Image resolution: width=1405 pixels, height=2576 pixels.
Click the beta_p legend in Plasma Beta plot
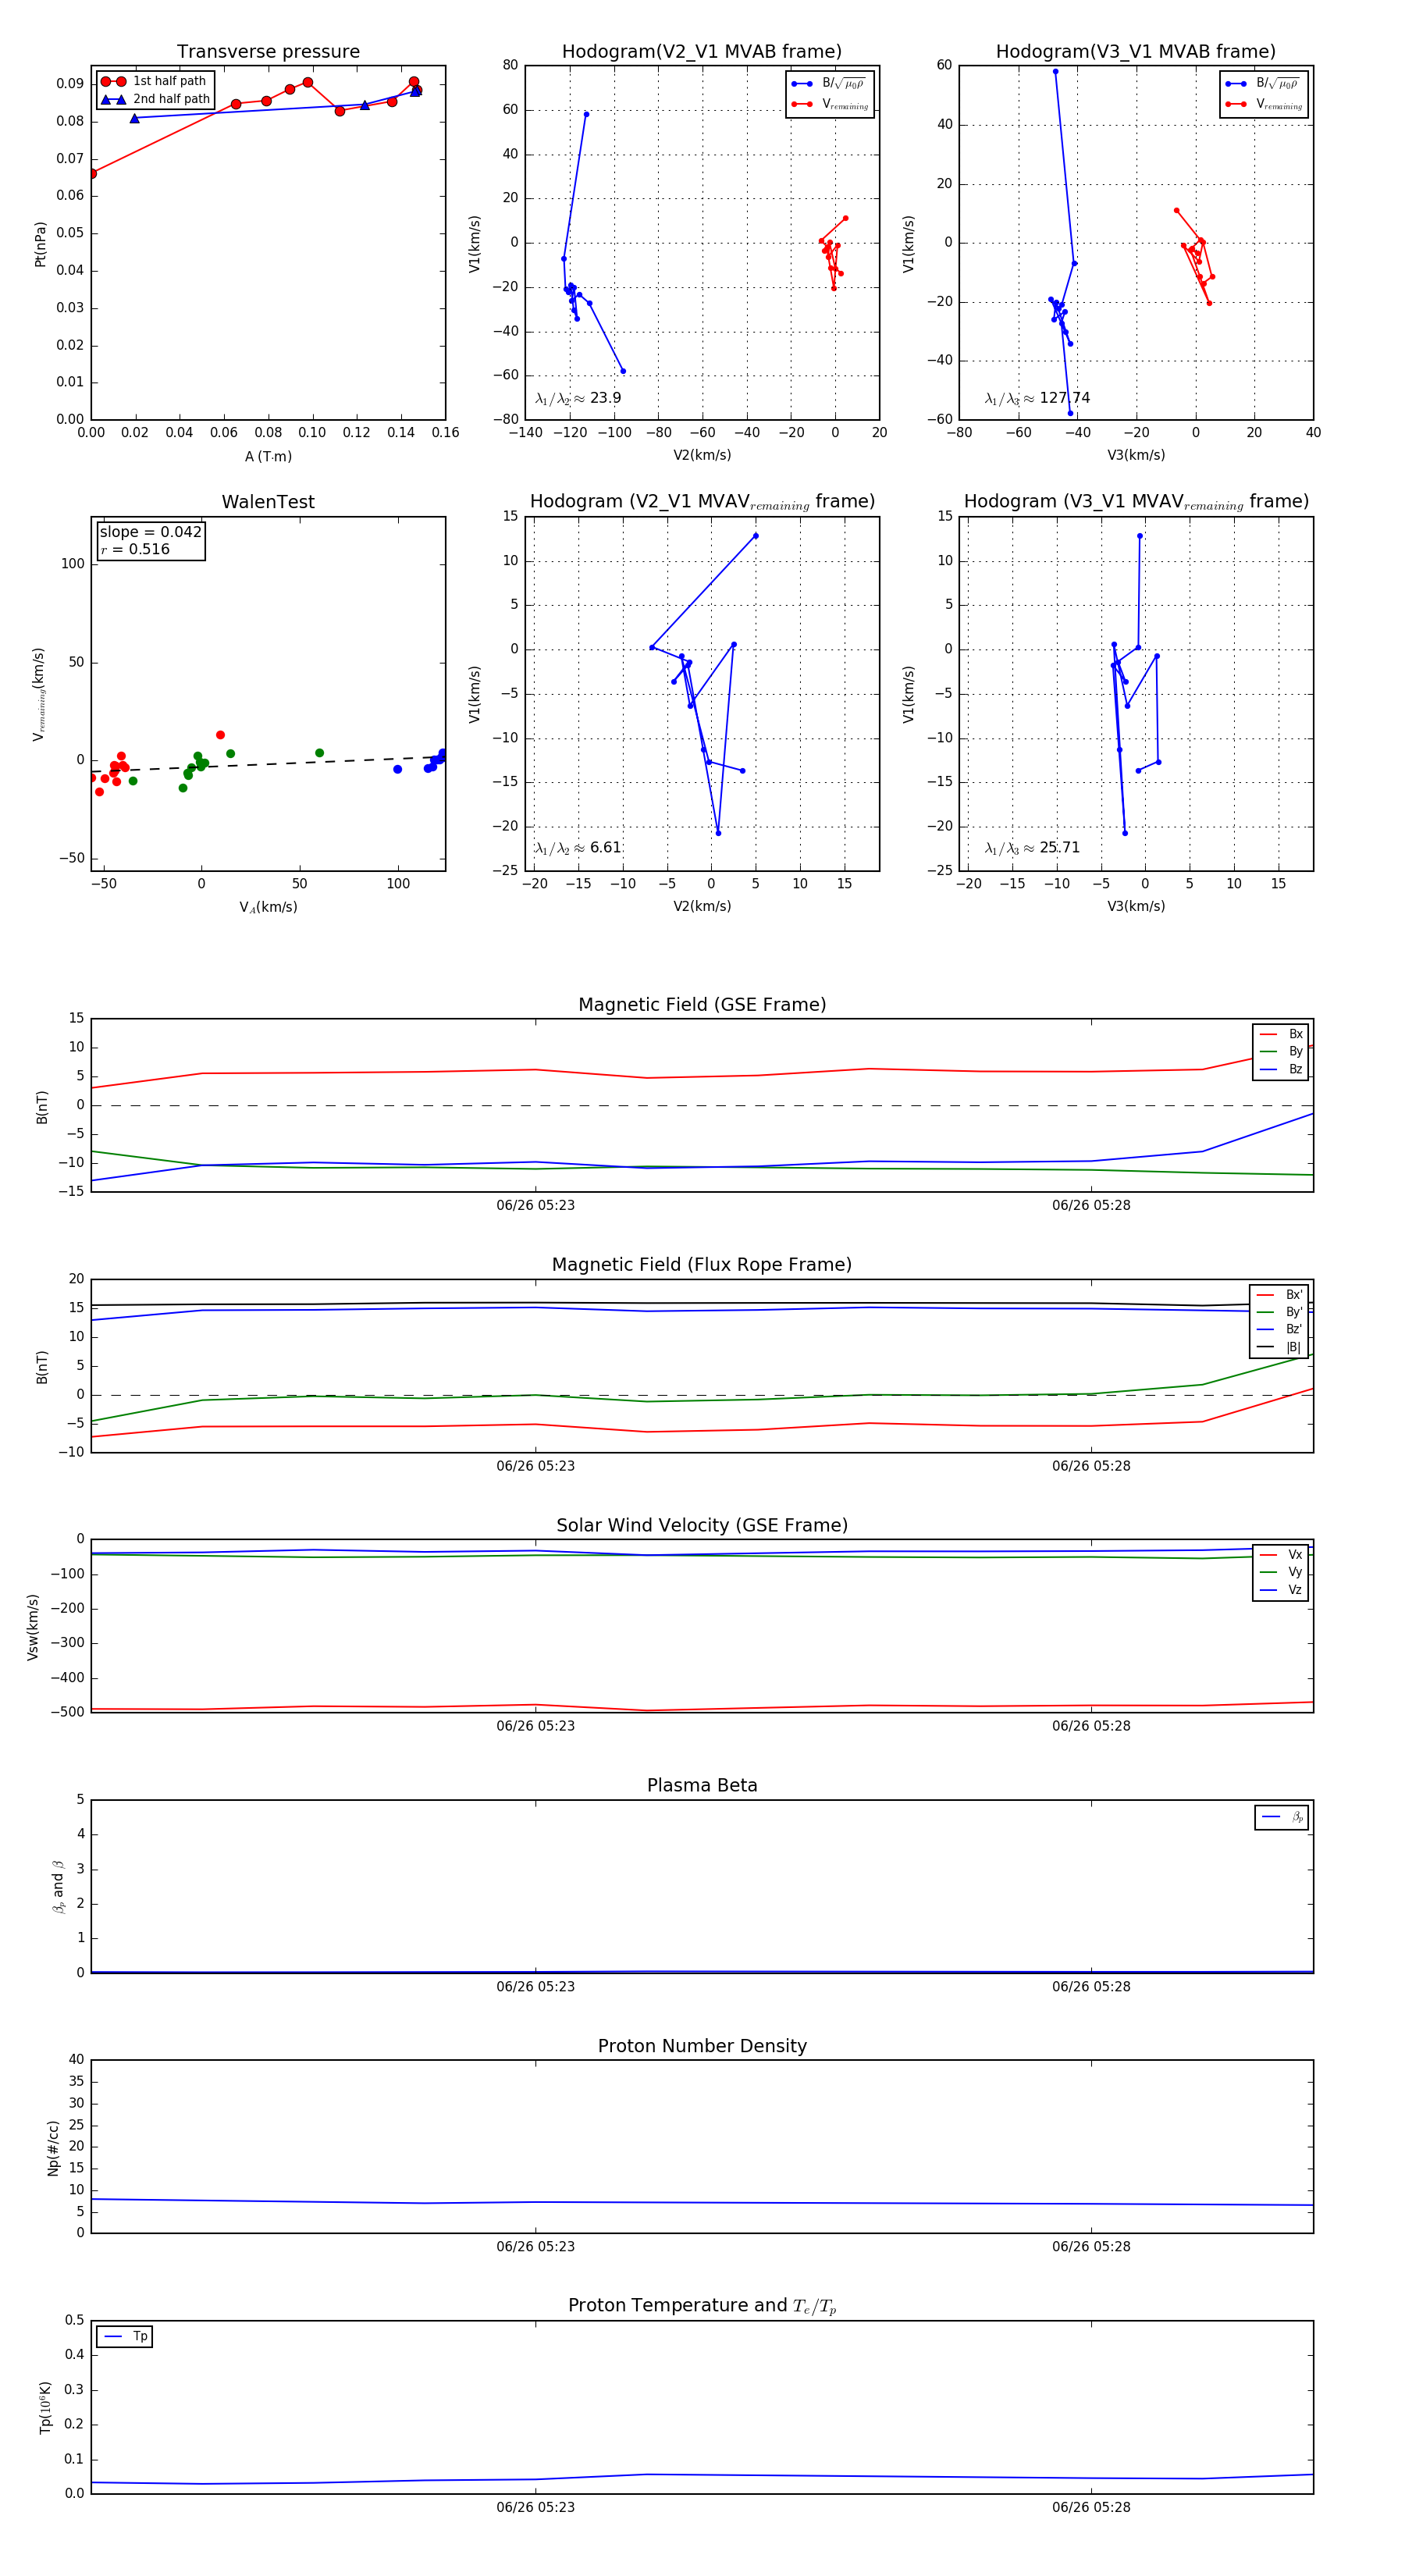coord(1282,1817)
